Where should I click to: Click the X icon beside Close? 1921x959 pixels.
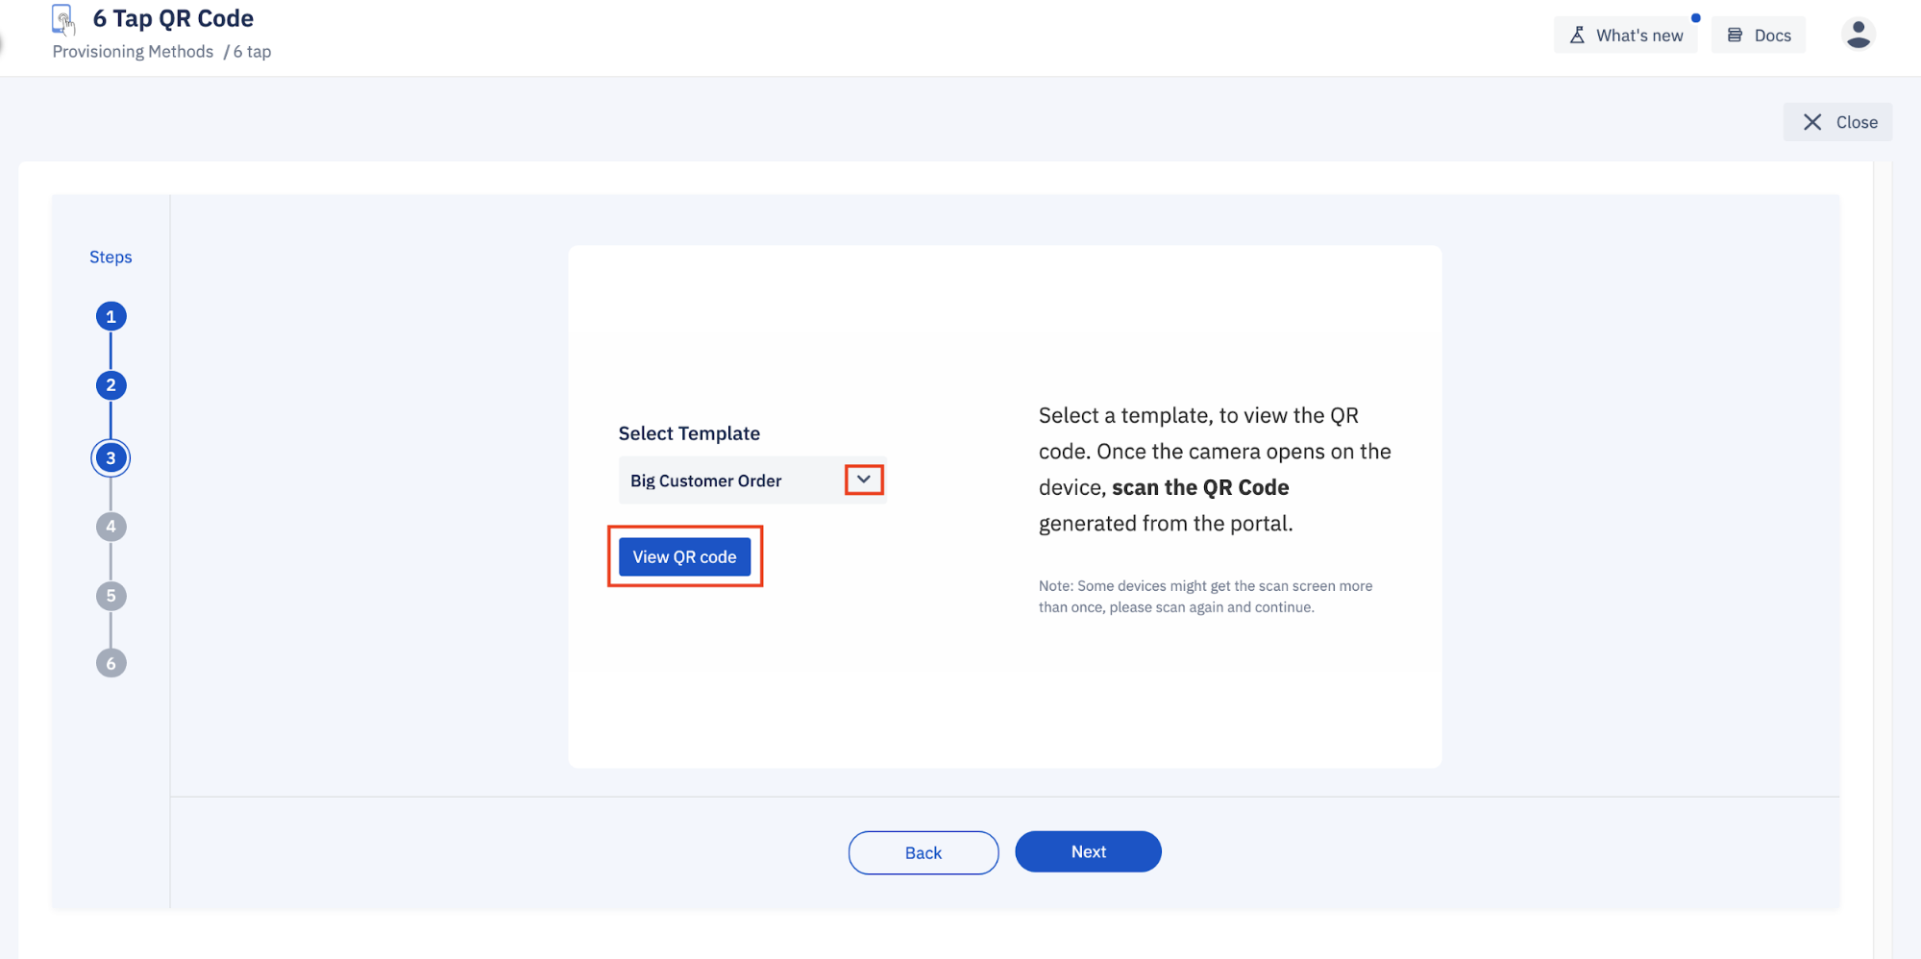point(1812,121)
